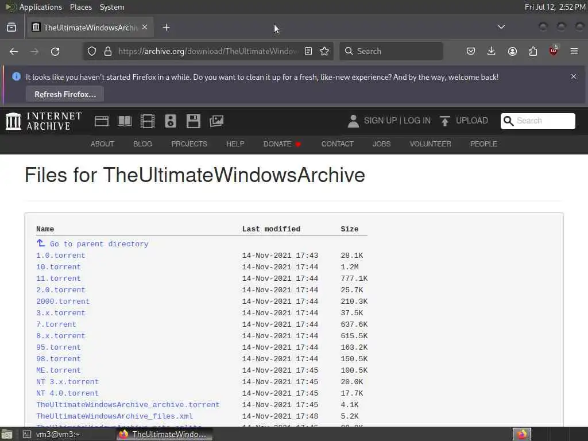Screen dimensions: 588x441
Task: Download 1.0.torrent file
Action: click(61, 256)
